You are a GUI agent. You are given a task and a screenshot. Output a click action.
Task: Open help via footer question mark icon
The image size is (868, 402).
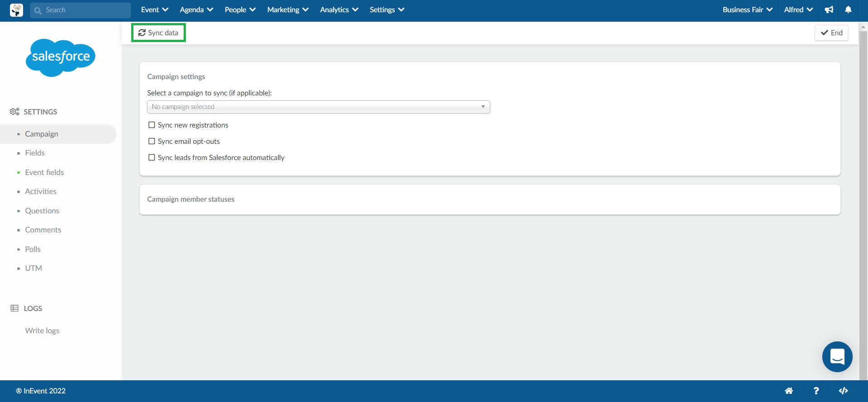coord(816,391)
